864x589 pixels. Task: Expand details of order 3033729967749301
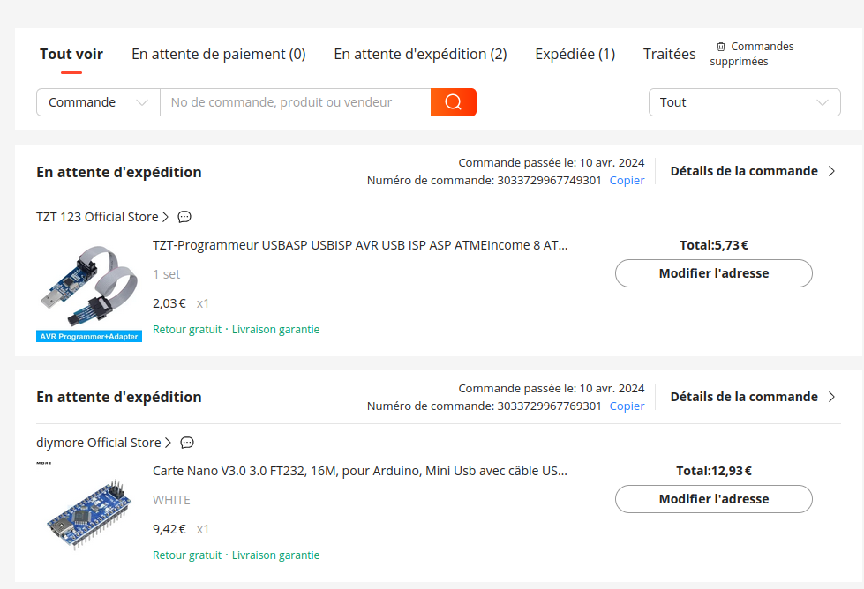coord(752,171)
